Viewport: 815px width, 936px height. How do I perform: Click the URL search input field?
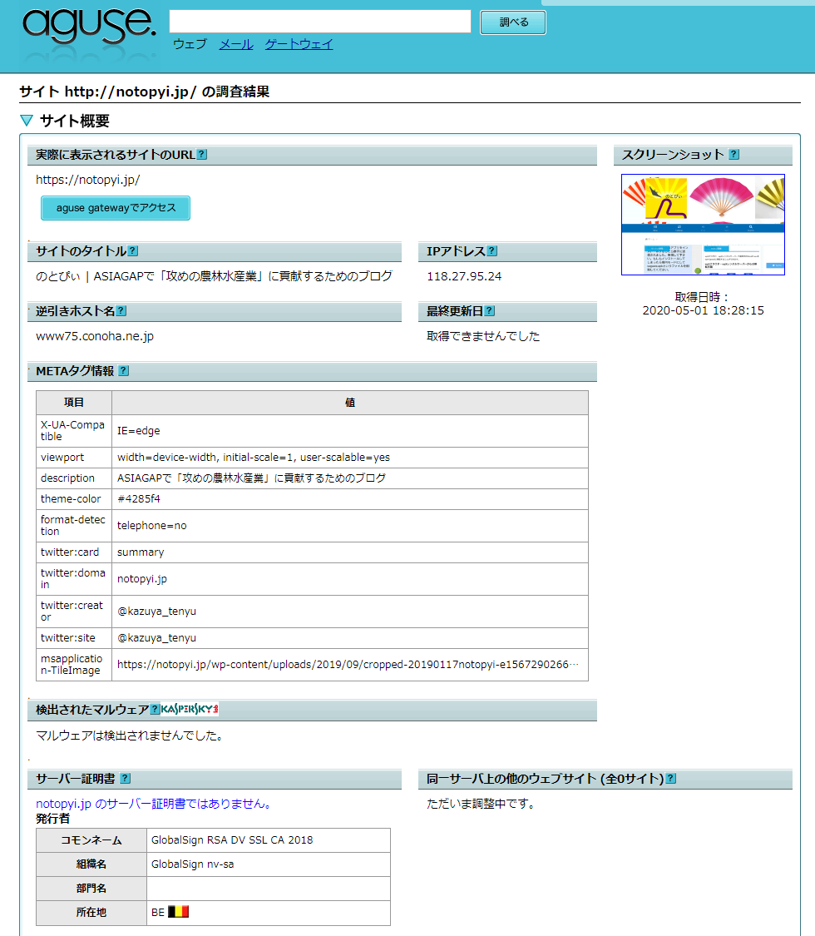click(320, 22)
